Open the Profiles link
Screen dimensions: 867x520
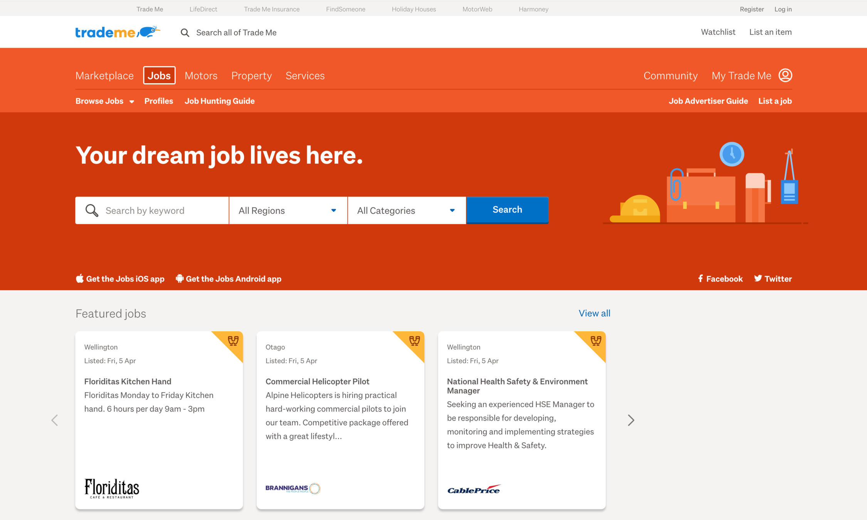click(159, 101)
